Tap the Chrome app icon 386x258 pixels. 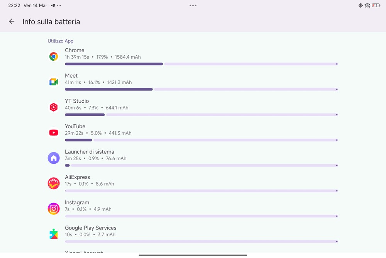pos(54,57)
